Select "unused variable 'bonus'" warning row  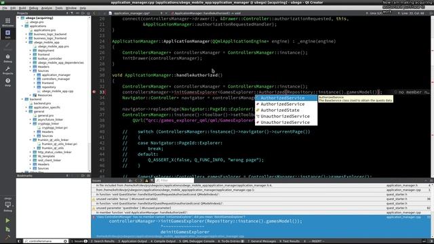click(261, 199)
